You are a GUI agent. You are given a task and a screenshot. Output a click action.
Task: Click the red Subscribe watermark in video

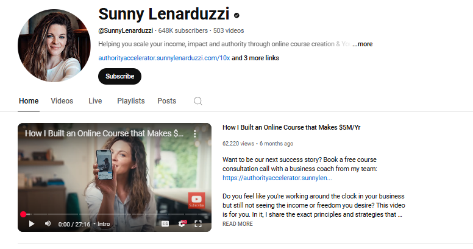[x=196, y=200]
